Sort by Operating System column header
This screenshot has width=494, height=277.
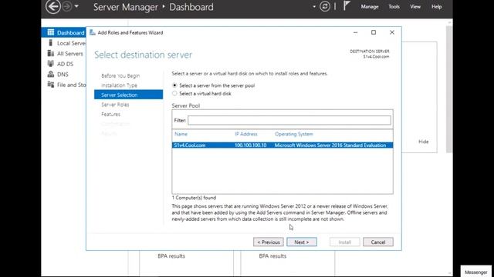coord(294,134)
